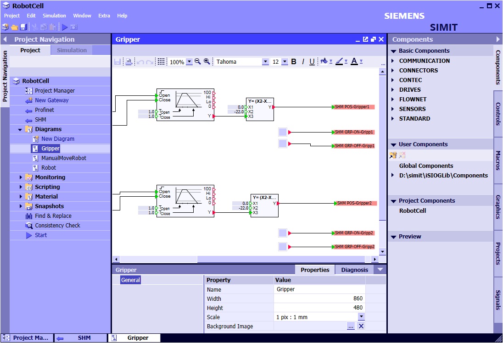Expand the DRIVES component category

(393, 90)
